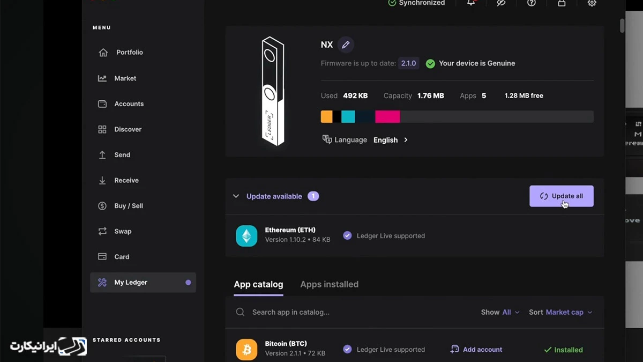This screenshot has height=362, width=643.
Task: Open settings gear icon
Action: pyautogui.click(x=592, y=3)
